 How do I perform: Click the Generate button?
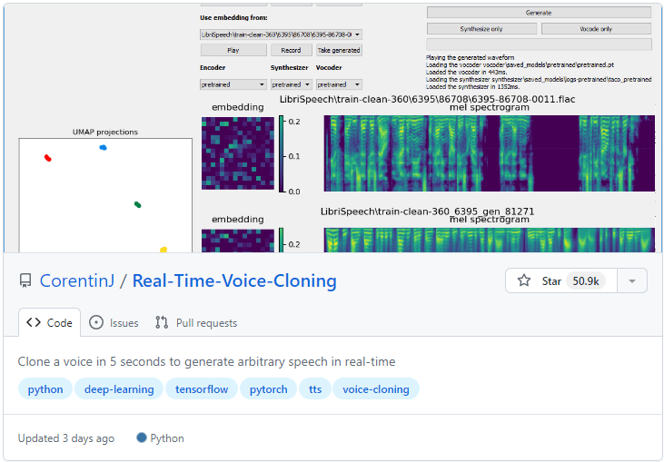(x=539, y=13)
